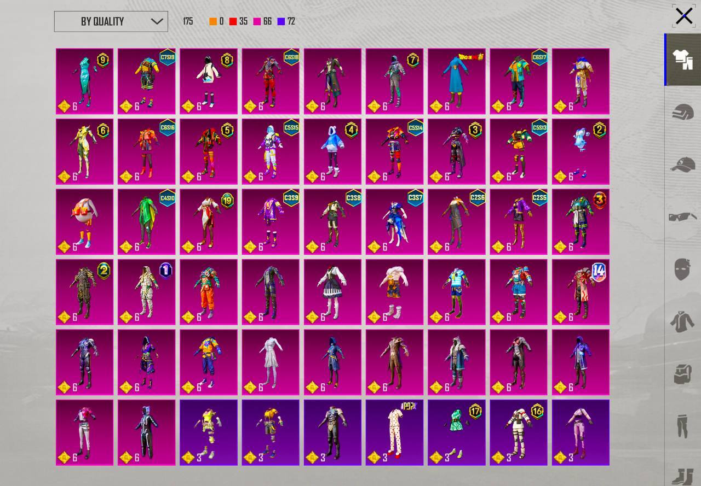The height and width of the screenshot is (486, 701).
Task: Pick the polka-dot pajama outfit
Action: (x=394, y=432)
